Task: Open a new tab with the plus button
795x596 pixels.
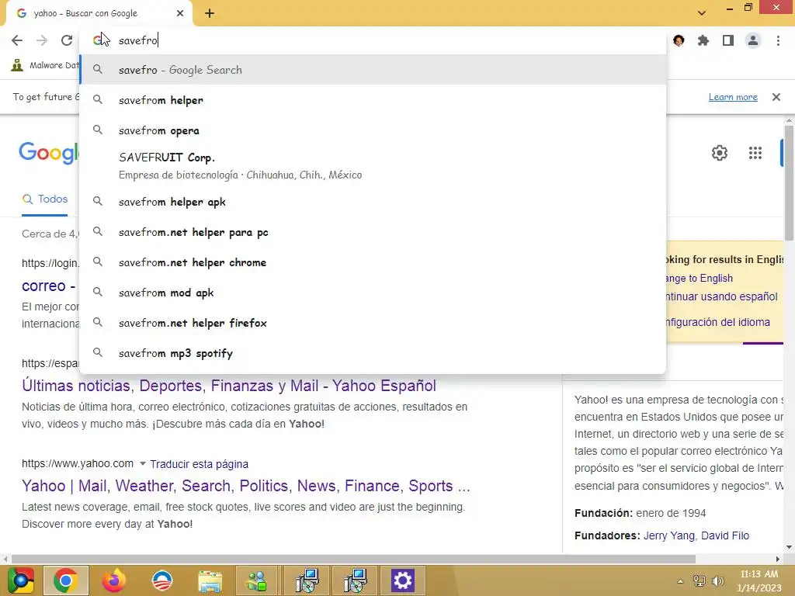Action: pos(210,14)
